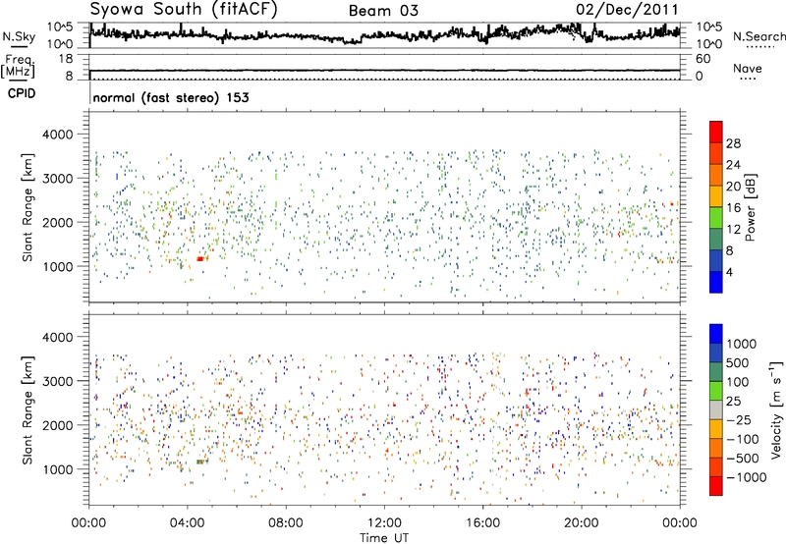This screenshot has width=786, height=544.
Task: Click the red 28 dB power color band
Action: pos(716,132)
